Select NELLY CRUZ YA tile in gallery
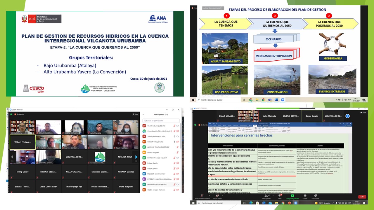The height and width of the screenshot is (210, 374). pos(74,171)
